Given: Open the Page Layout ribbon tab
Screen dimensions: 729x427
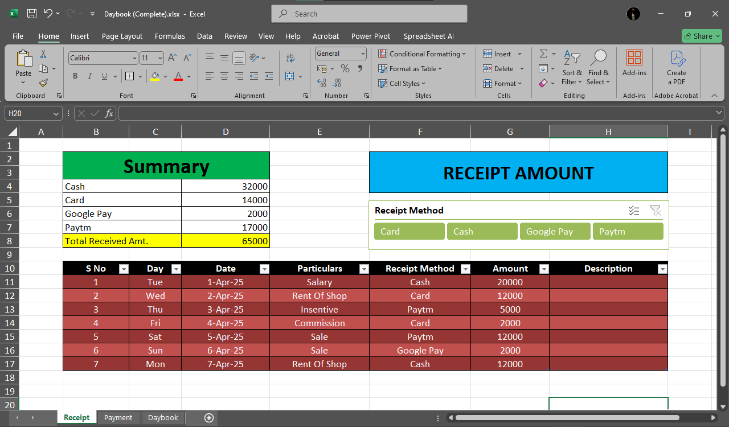Looking at the screenshot, I should point(122,36).
